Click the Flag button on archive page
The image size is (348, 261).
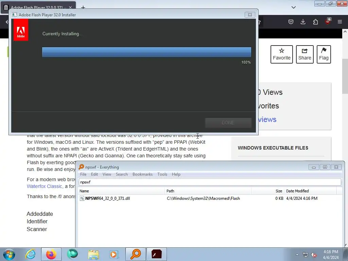coord(324,54)
